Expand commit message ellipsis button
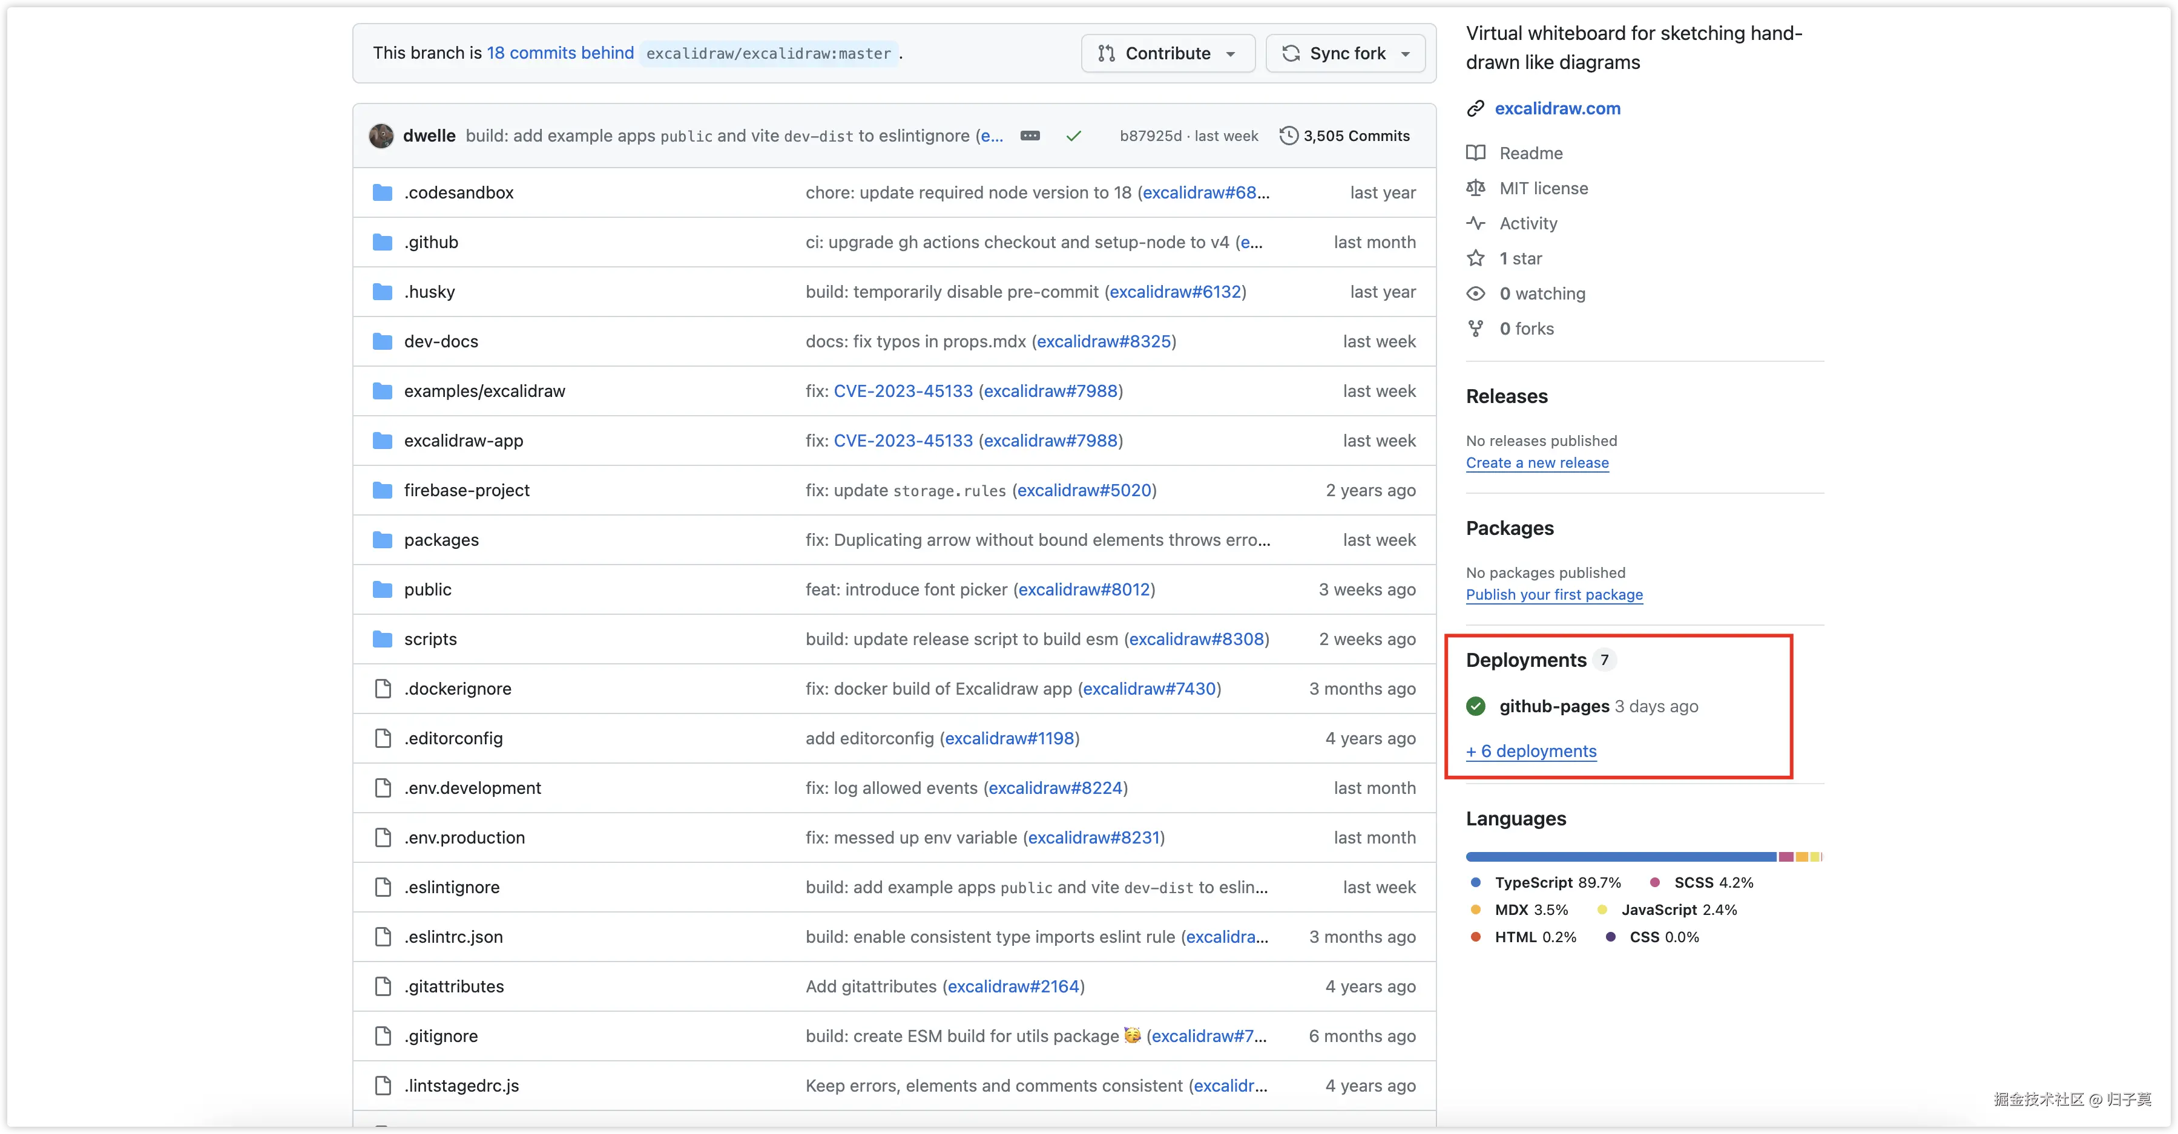This screenshot has width=2178, height=1134. (x=1030, y=136)
